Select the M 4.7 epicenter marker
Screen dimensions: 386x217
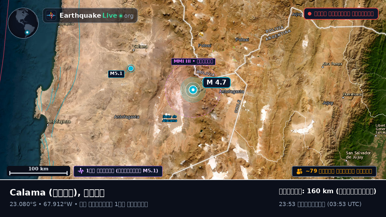193,90
